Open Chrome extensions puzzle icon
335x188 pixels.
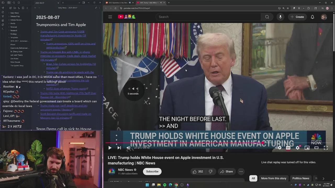pyautogui.click(x=309, y=8)
